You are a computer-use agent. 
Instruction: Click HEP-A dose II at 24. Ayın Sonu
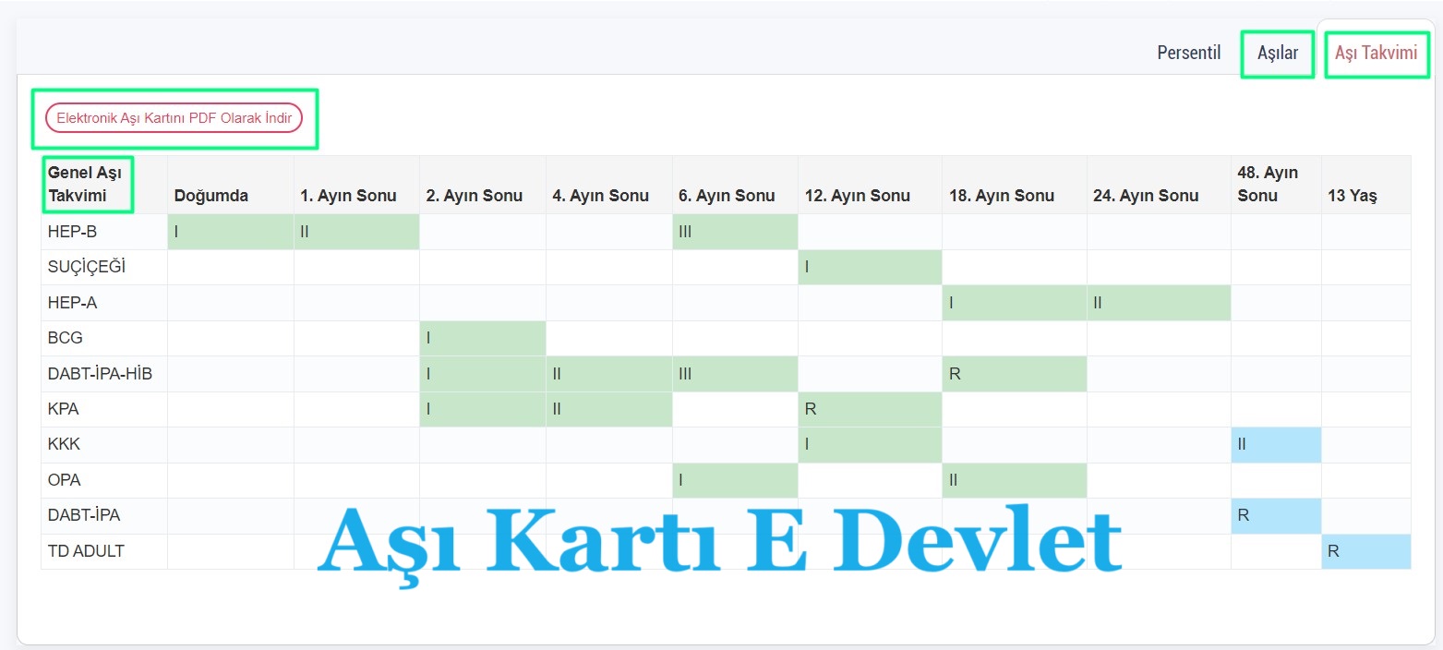coord(1159,302)
